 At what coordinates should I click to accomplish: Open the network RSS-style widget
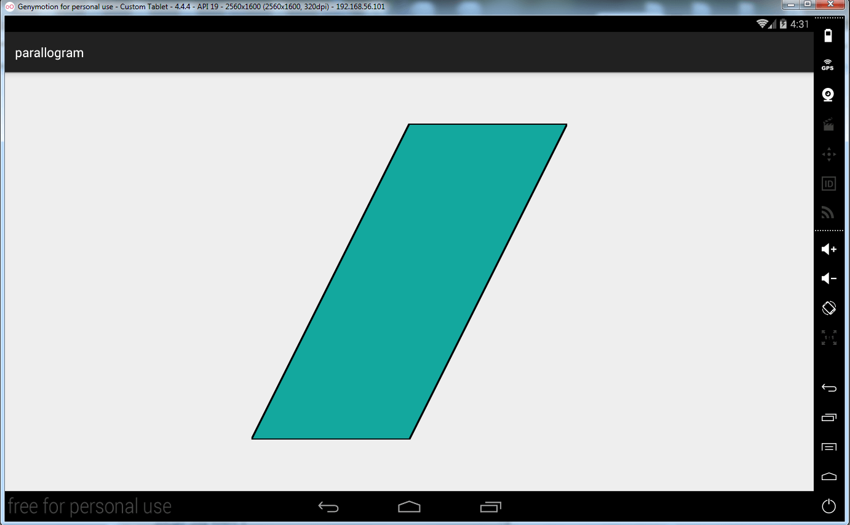(x=828, y=213)
